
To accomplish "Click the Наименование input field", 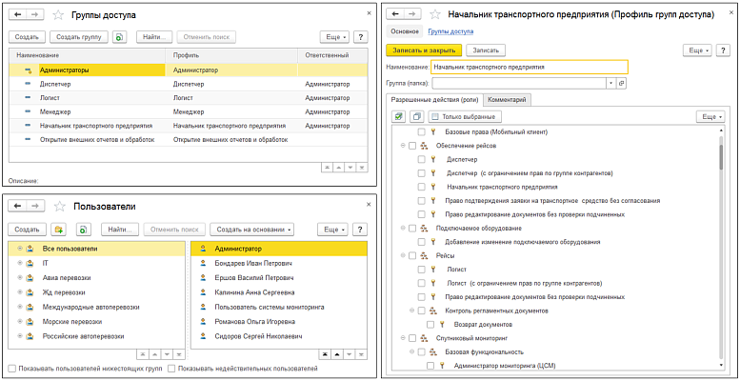I will (529, 68).
